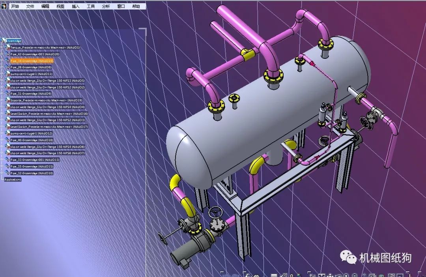Open the 工具 (Tools) menu
The image size is (426, 277).
click(91, 6)
